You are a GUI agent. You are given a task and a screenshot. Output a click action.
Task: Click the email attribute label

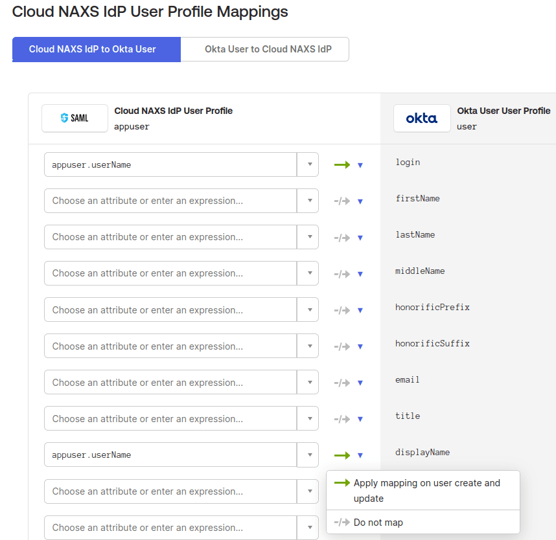pos(408,380)
